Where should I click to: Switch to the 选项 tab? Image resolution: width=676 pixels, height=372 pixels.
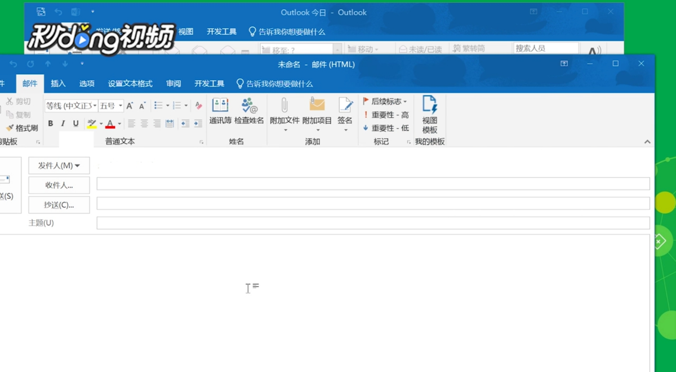(x=87, y=84)
